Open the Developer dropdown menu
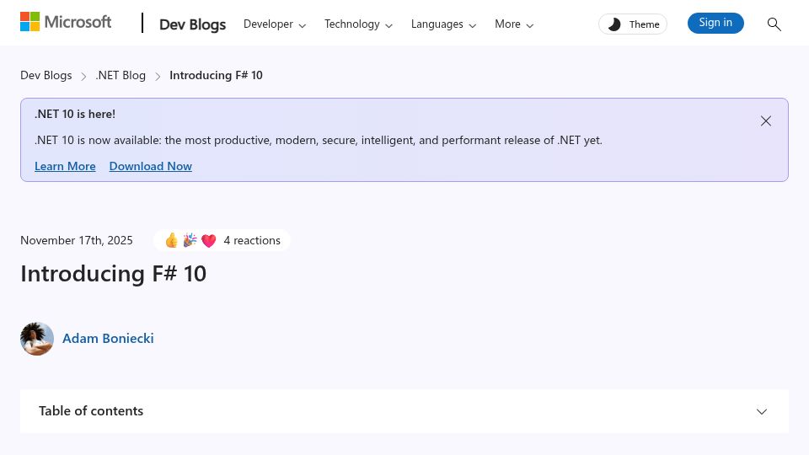The width and height of the screenshot is (809, 455). point(275,24)
